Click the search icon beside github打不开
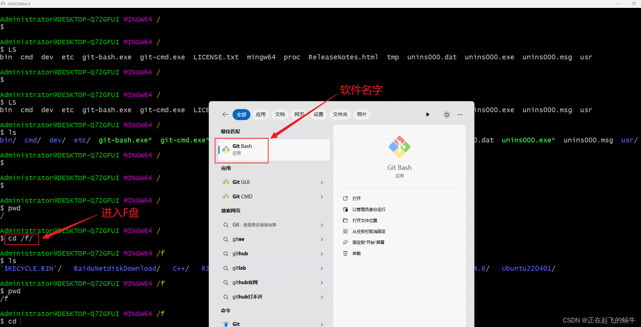Viewport: 641px width, 327px height. [x=226, y=297]
